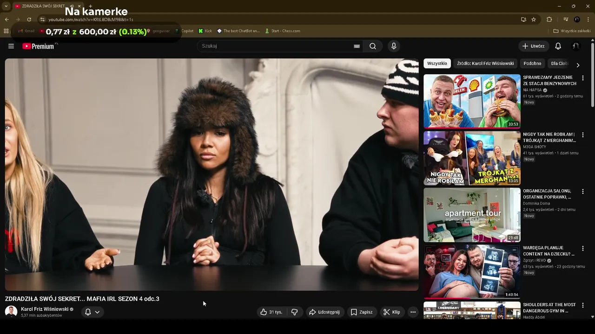Open a new browser tab with the plus
Image resolution: width=595 pixels, height=334 pixels.
(x=90, y=6)
